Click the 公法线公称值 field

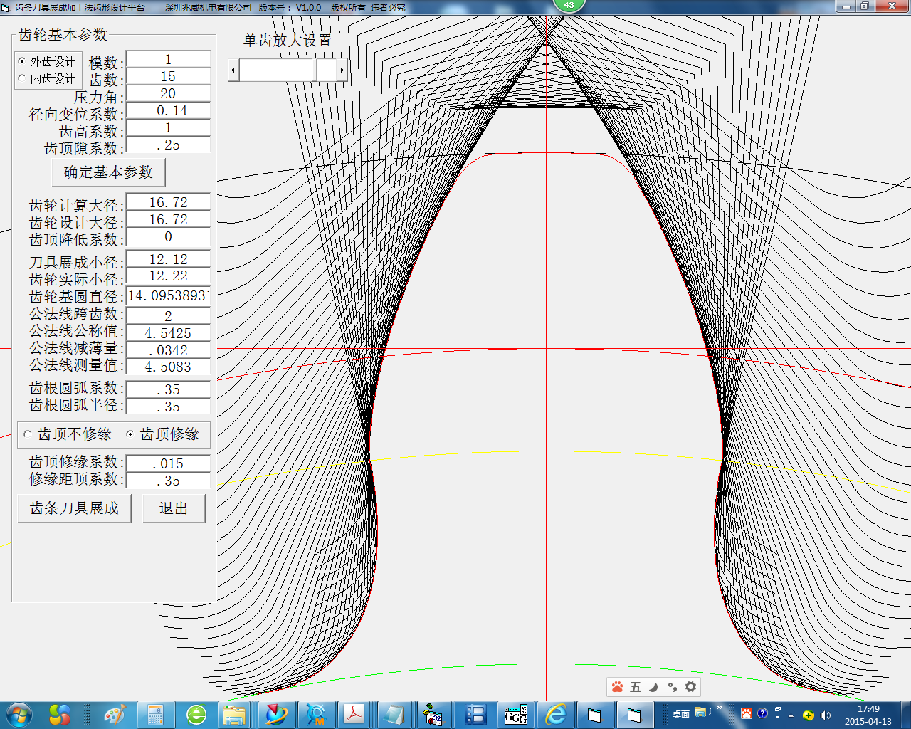coord(168,332)
